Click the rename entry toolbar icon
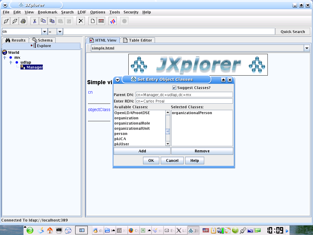Screen dimensions: 313x235 pyautogui.click(x=101, y=21)
